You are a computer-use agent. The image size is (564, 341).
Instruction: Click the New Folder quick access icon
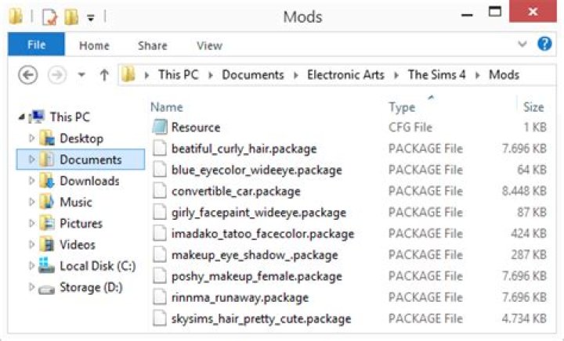click(72, 15)
